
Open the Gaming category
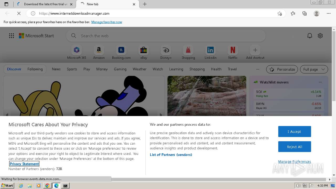(x=120, y=69)
